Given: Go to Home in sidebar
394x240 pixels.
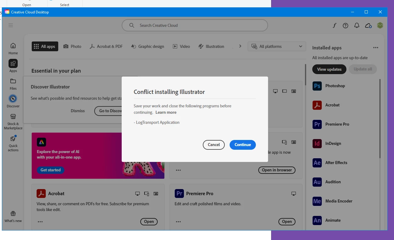Looking at the screenshot, I should click(13, 48).
